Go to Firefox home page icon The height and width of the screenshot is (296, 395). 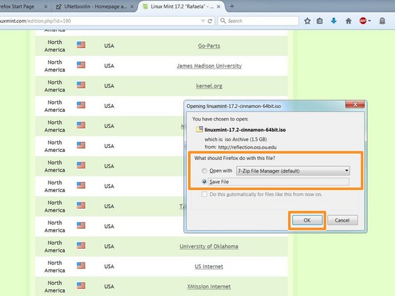348,21
